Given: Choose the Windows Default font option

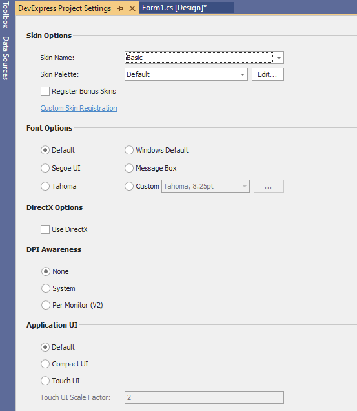Looking at the screenshot, I should [129, 150].
